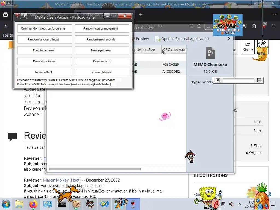The image size is (280, 210).
Task: Click Timmy Turner face taskbar icon
Action: (90, 204)
